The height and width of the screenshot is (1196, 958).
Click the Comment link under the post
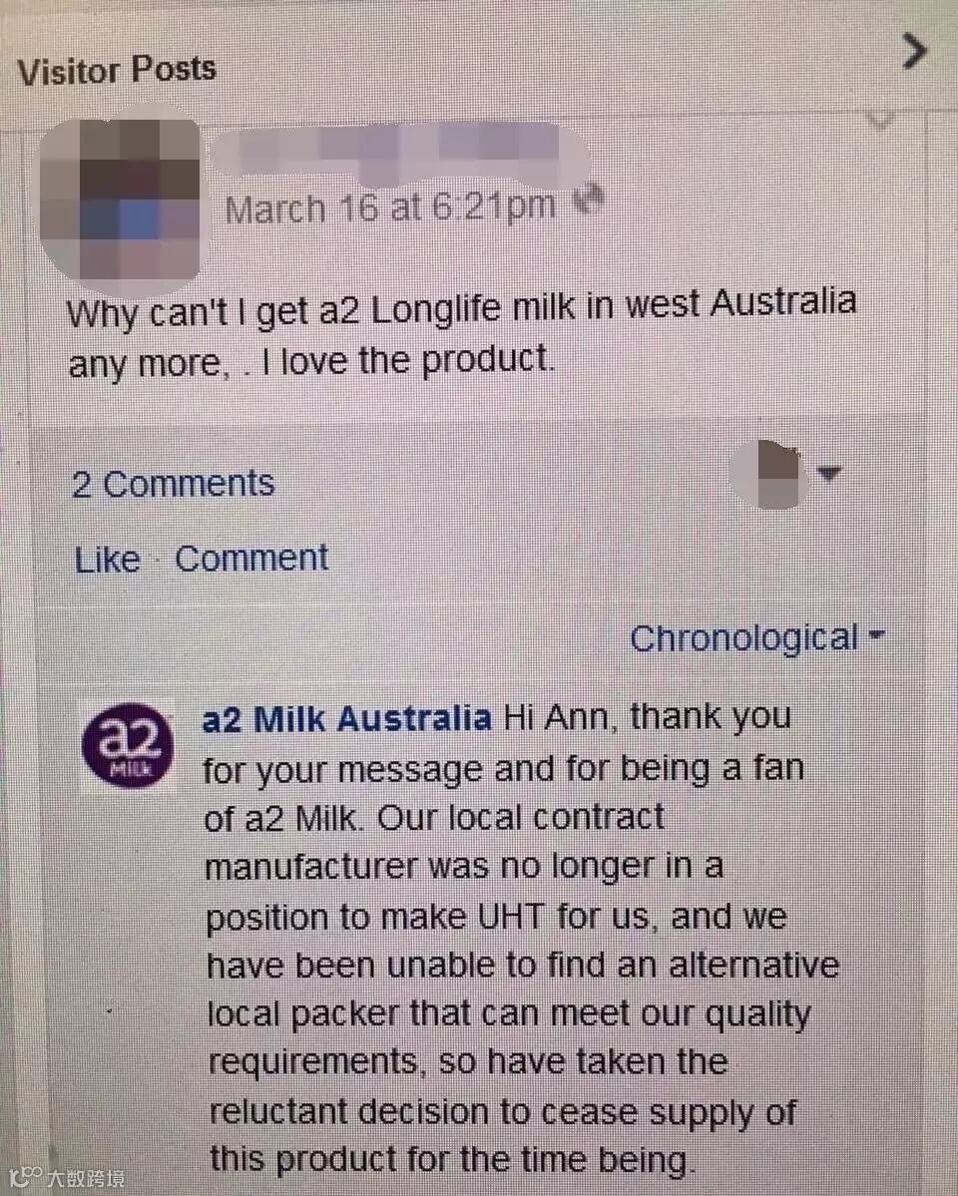(x=251, y=559)
